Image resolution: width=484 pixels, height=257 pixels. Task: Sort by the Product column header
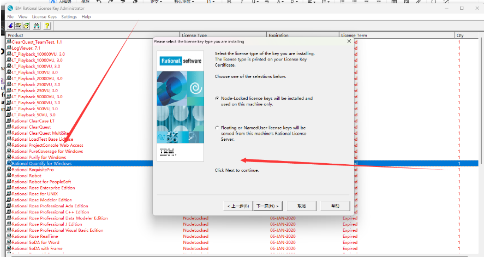tap(93, 35)
